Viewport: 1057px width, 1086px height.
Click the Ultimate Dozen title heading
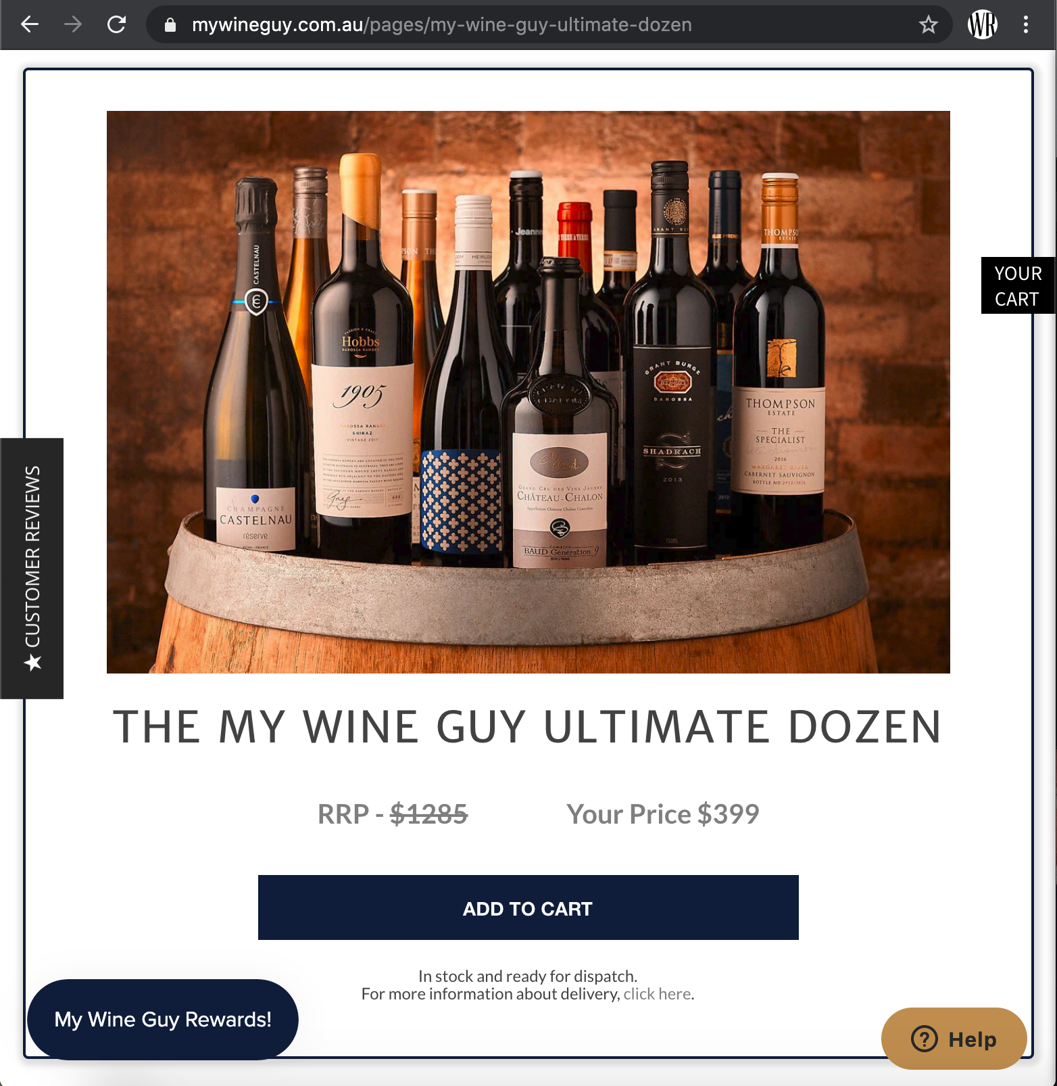[527, 727]
